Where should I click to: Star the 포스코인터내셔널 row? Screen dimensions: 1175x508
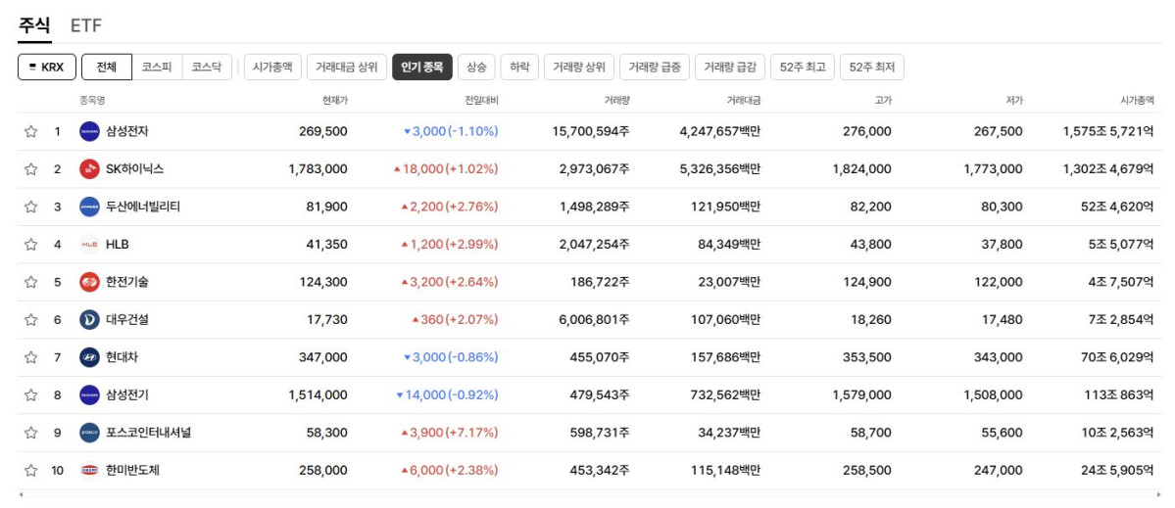click(30, 434)
